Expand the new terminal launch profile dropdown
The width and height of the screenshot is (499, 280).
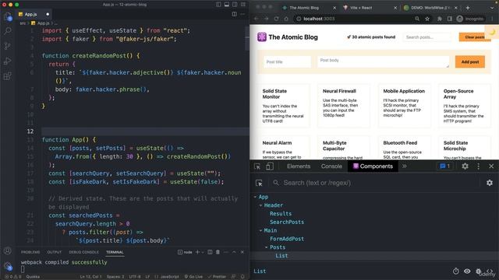[203, 252]
